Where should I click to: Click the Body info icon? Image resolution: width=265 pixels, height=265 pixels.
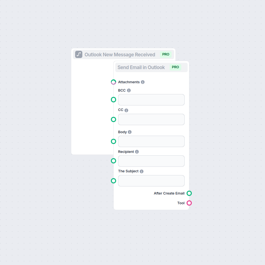(x=129, y=132)
